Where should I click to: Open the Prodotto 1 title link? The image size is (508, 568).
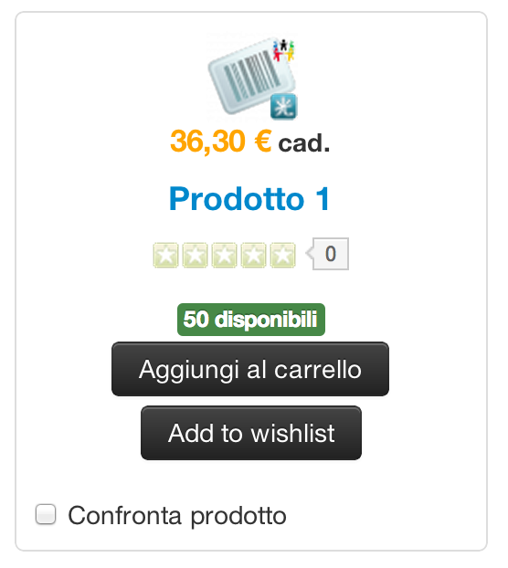pyautogui.click(x=249, y=198)
